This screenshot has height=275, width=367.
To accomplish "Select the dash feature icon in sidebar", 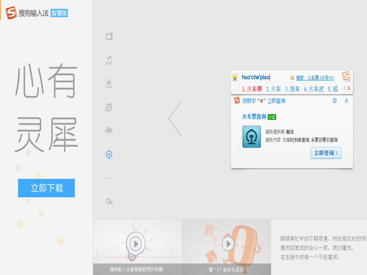I will [109, 178].
